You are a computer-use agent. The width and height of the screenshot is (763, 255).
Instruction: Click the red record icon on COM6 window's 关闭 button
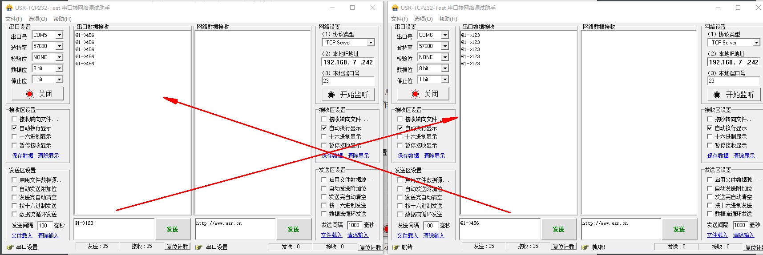coord(415,94)
